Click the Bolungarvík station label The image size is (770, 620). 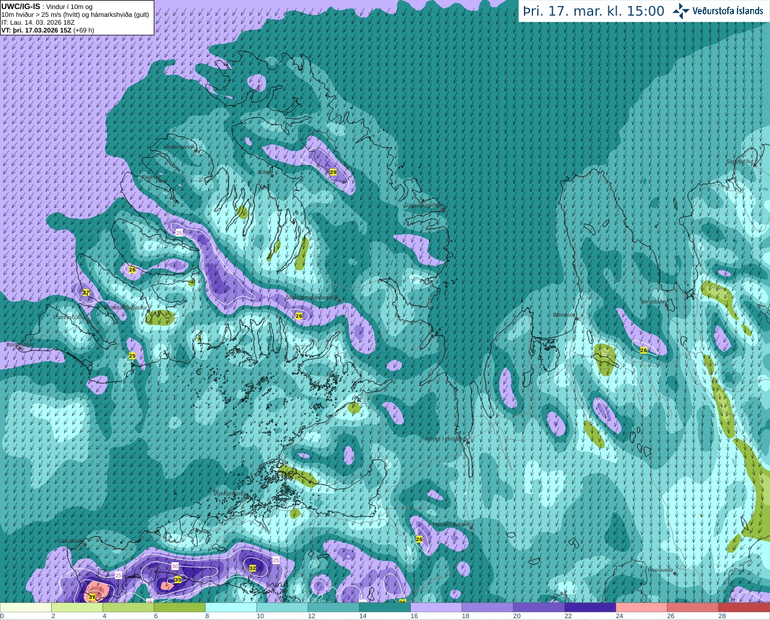(x=179, y=147)
